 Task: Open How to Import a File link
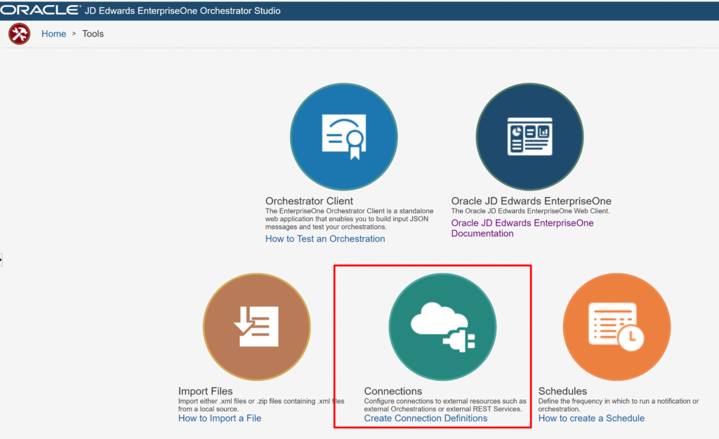tap(220, 418)
